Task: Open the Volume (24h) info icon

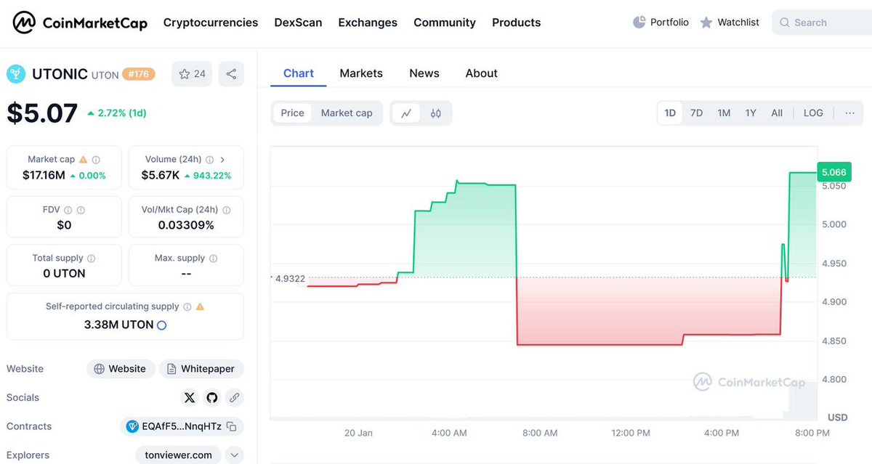Action: point(209,159)
